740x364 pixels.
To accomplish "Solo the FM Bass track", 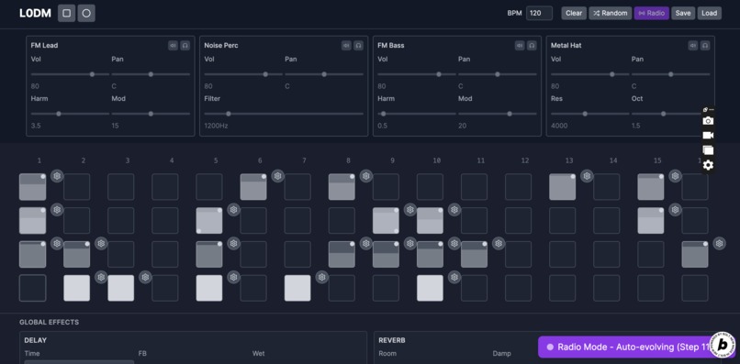I will pos(532,46).
